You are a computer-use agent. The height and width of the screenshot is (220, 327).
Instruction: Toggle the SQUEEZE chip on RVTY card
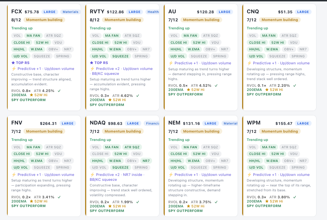click(x=120, y=56)
